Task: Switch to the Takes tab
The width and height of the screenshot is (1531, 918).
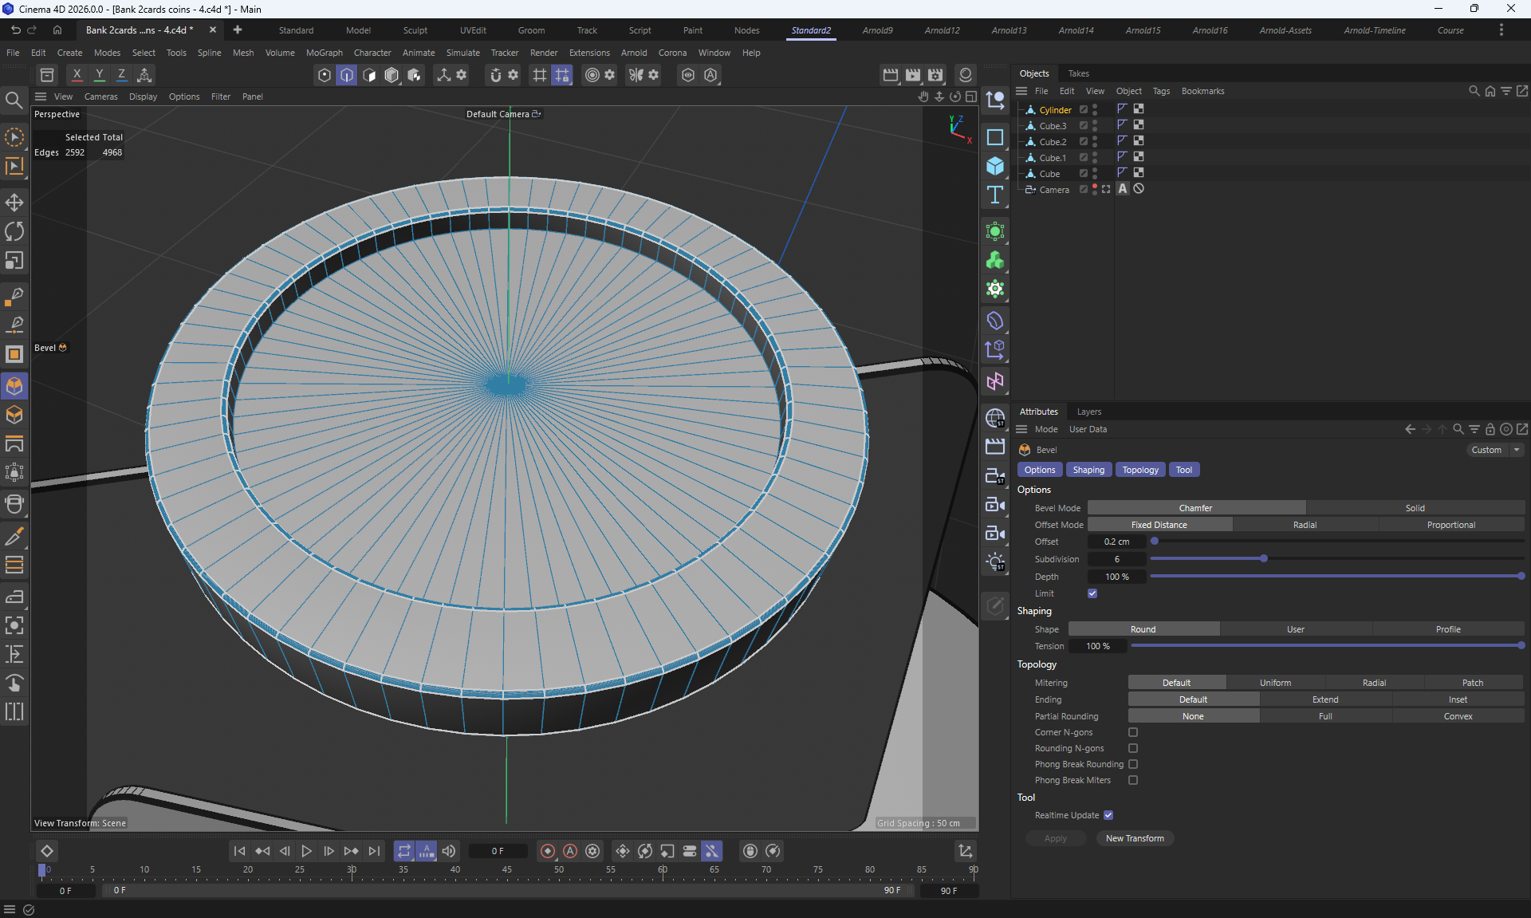Action: coord(1078,73)
